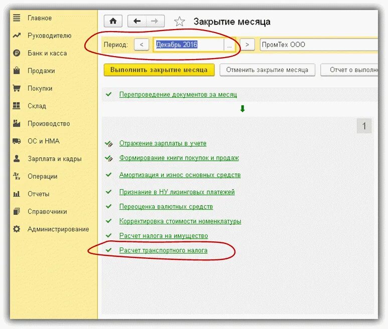
Task: Click the organization field ПромТех ООО
Action: point(319,45)
